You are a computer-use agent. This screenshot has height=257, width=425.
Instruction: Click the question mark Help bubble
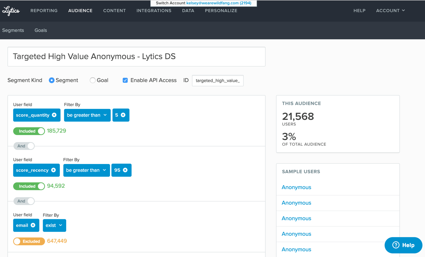point(403,245)
